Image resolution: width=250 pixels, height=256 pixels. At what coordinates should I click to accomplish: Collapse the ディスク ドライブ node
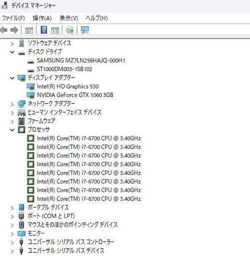12,52
